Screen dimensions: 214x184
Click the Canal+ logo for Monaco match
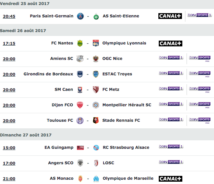pyautogui.click(x=170, y=179)
